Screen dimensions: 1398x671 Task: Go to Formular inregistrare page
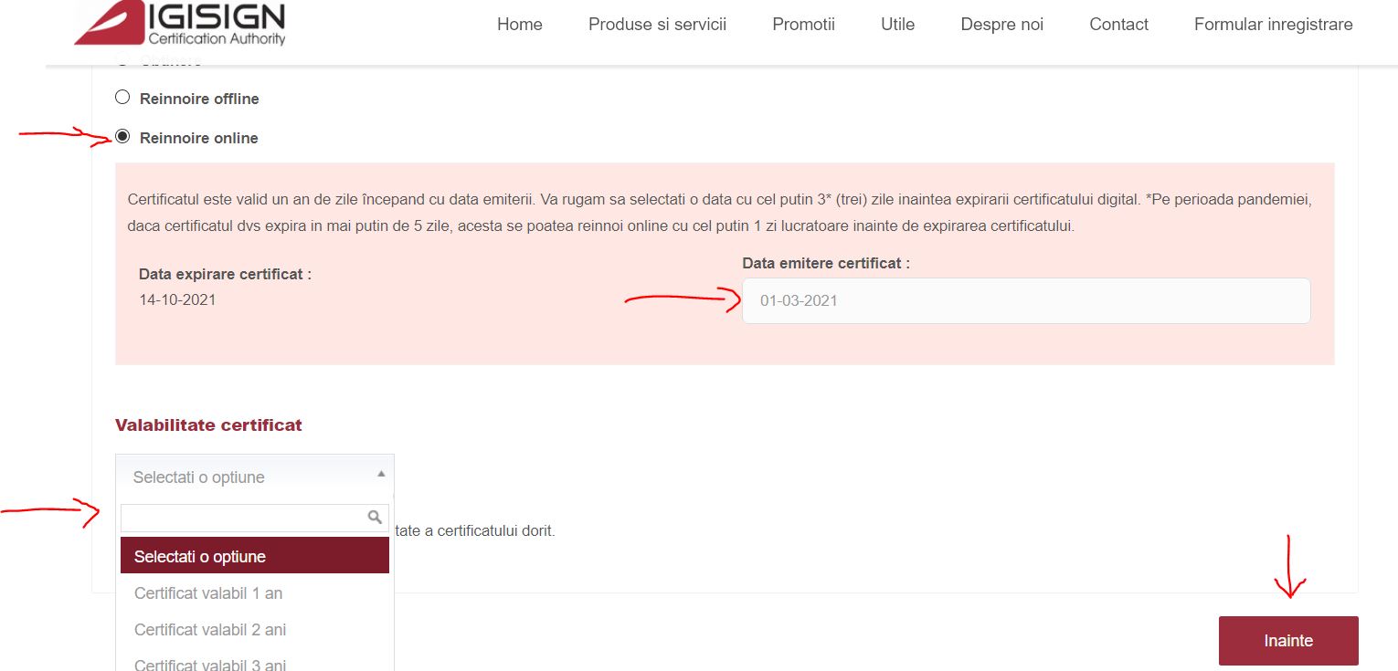pyautogui.click(x=1273, y=25)
